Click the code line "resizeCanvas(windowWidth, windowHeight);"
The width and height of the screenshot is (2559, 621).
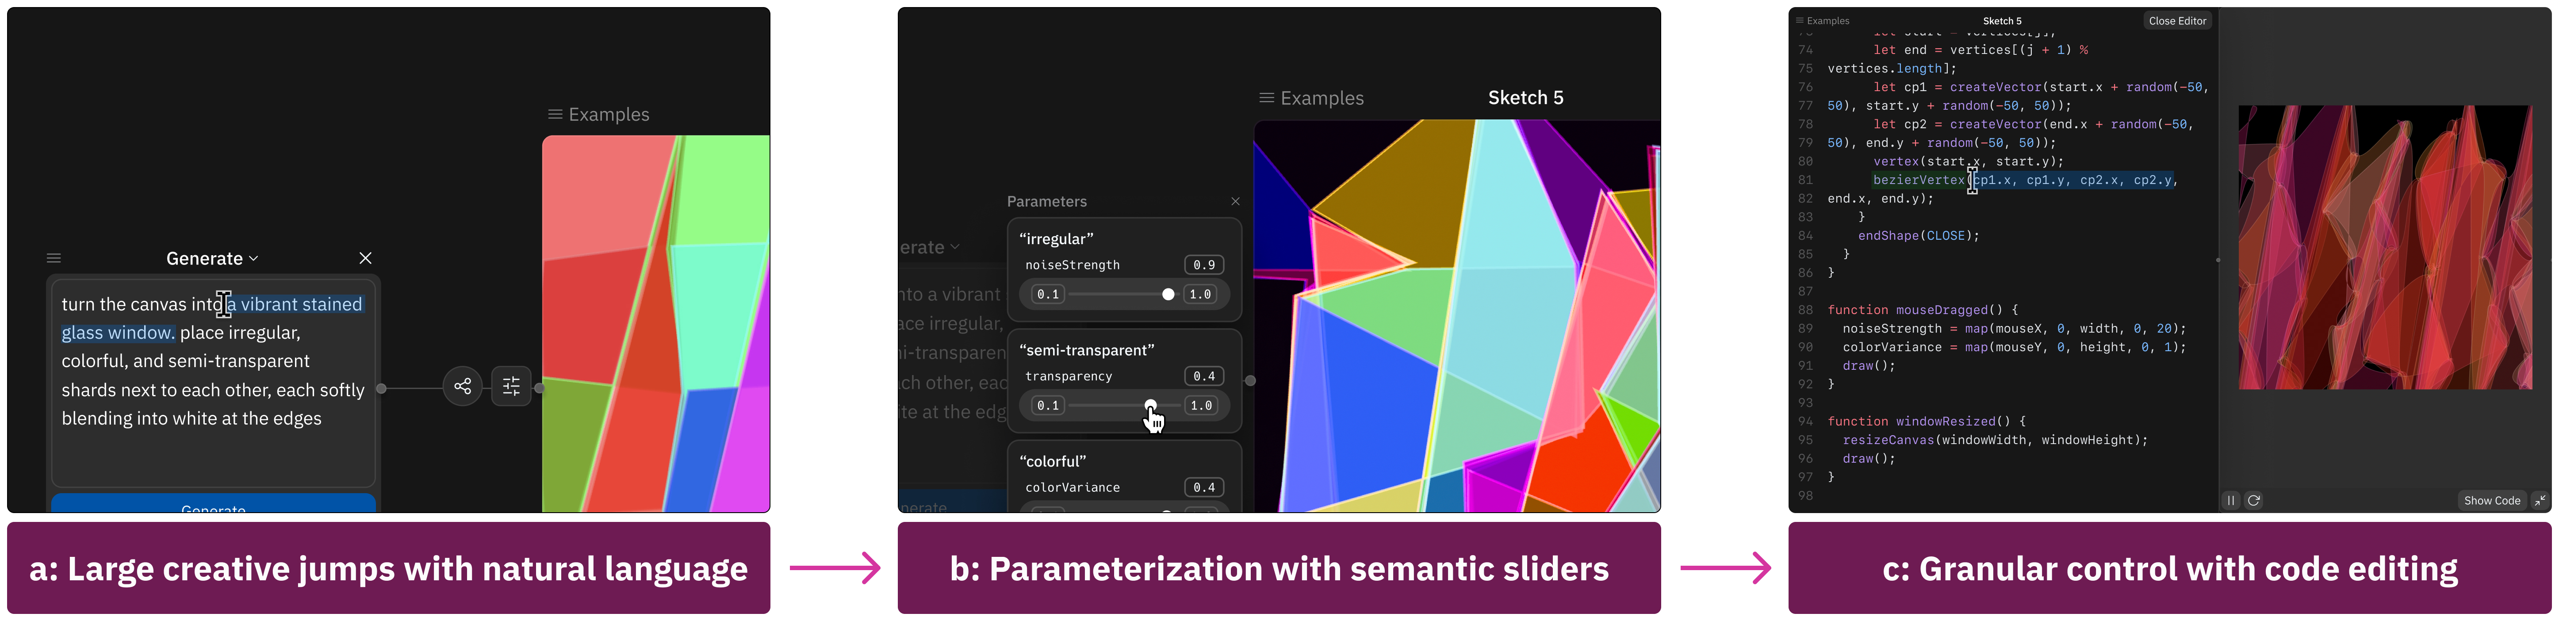(1995, 440)
